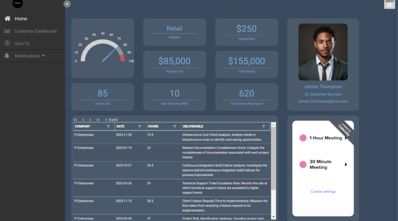Open Cookie settings link
398x221 pixels.
click(x=323, y=191)
